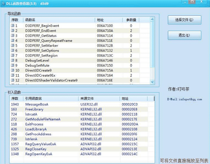
Task: Select D3DPERF_EndEvent function name
Action: 41,31
